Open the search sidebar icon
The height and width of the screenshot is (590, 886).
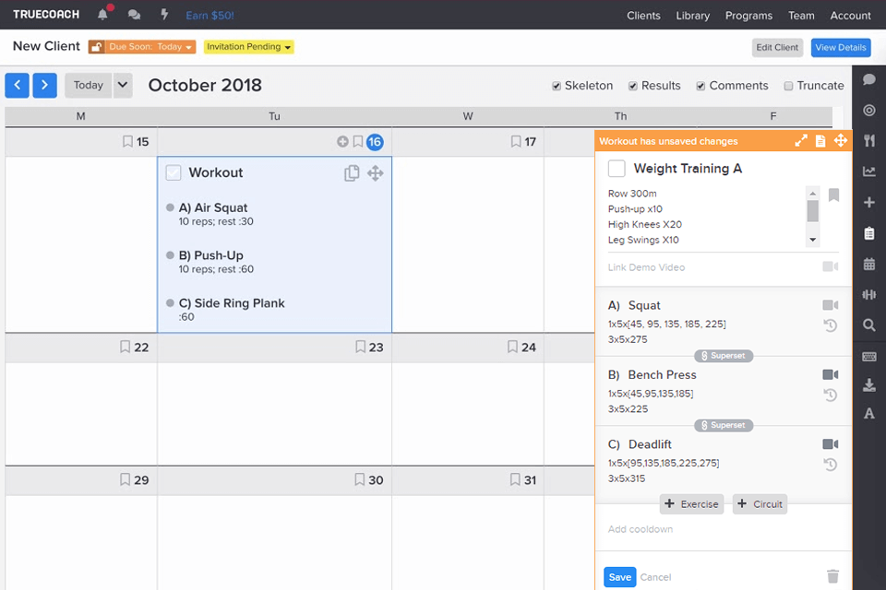(x=869, y=325)
